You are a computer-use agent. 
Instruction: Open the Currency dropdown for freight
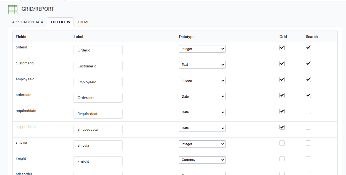[x=202, y=160]
